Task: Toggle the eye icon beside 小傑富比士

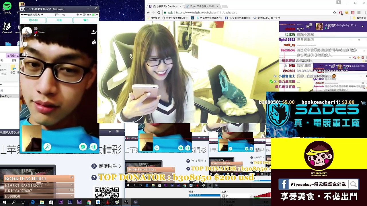Action: 275,76
